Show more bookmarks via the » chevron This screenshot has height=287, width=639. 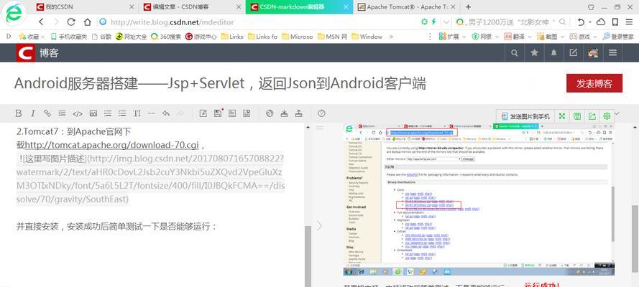tap(391, 37)
